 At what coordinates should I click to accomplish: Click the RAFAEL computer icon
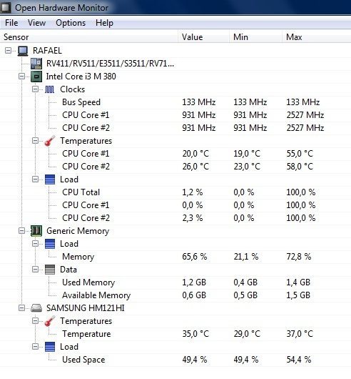[x=23, y=51]
